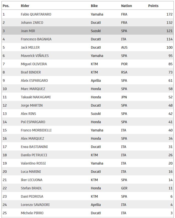Click Takaaki NAKAGAMI rider name

pos(36,97)
